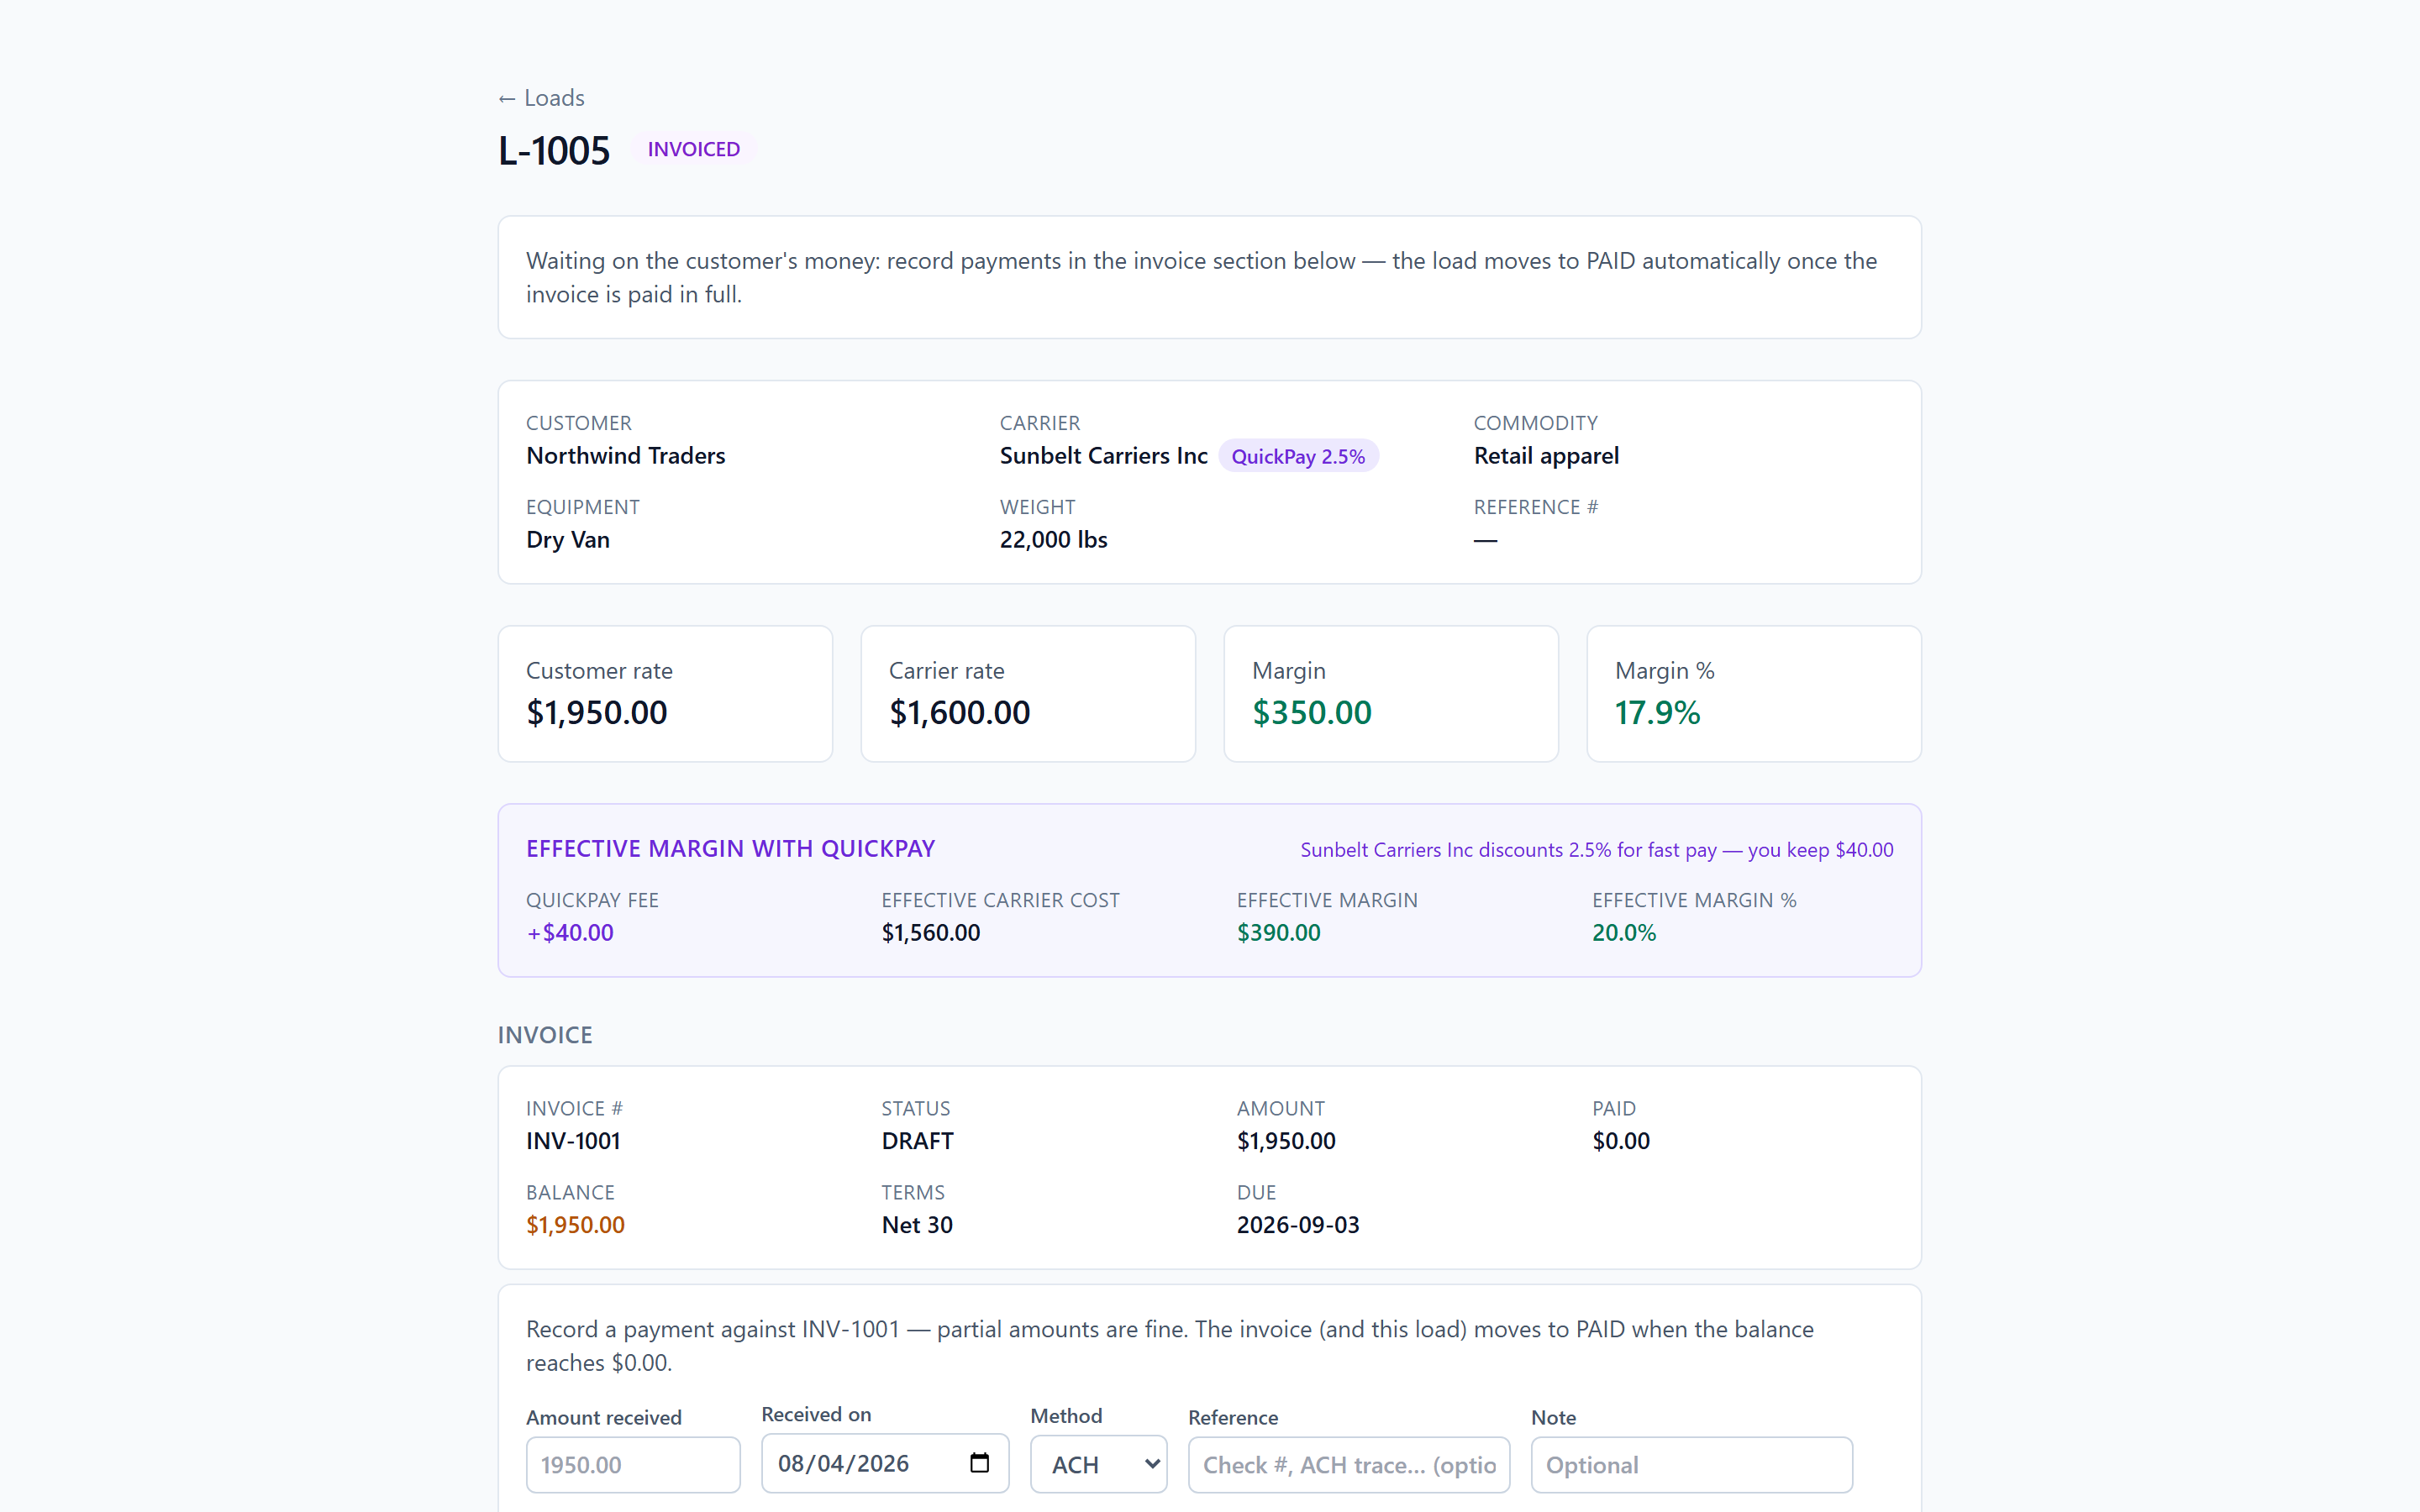The width and height of the screenshot is (2420, 1512).
Task: Click the INVOICED status badge
Action: click(693, 149)
